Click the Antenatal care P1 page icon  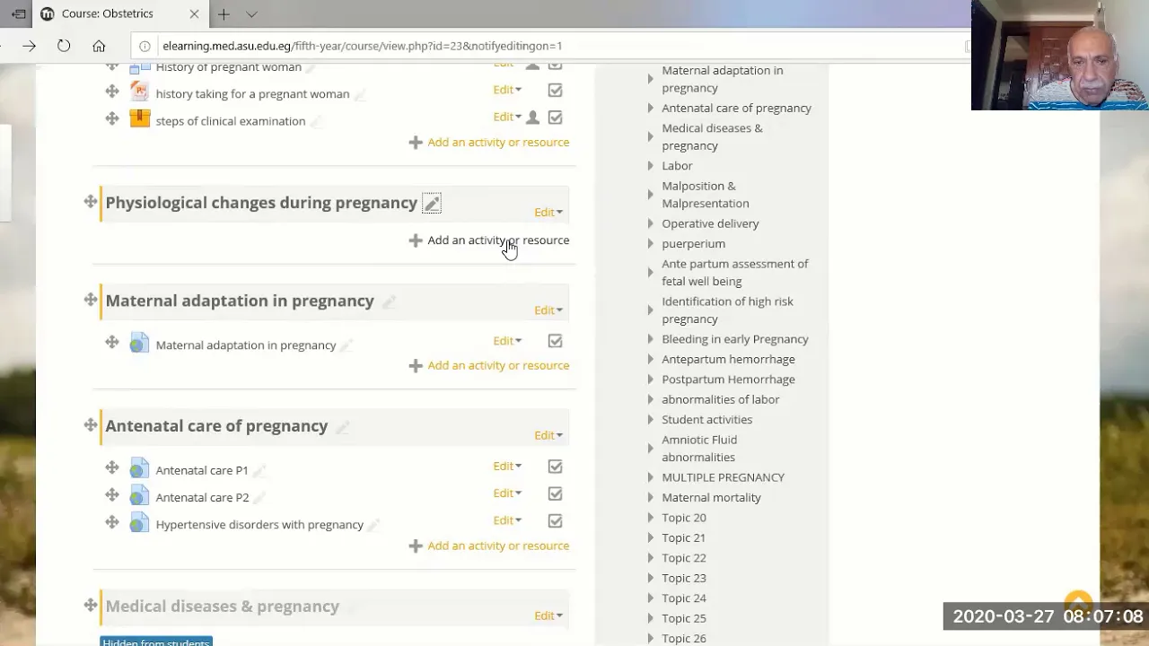pyautogui.click(x=139, y=468)
